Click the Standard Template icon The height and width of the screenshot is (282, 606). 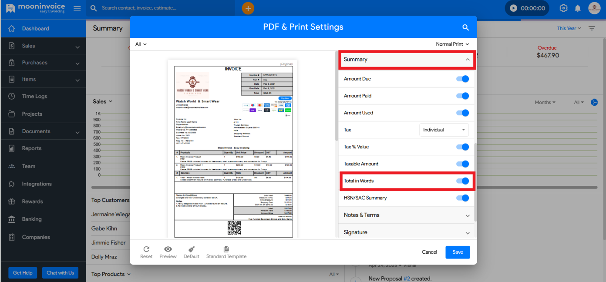point(226,249)
